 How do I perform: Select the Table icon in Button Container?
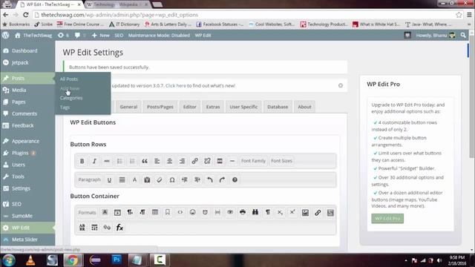click(x=155, y=212)
